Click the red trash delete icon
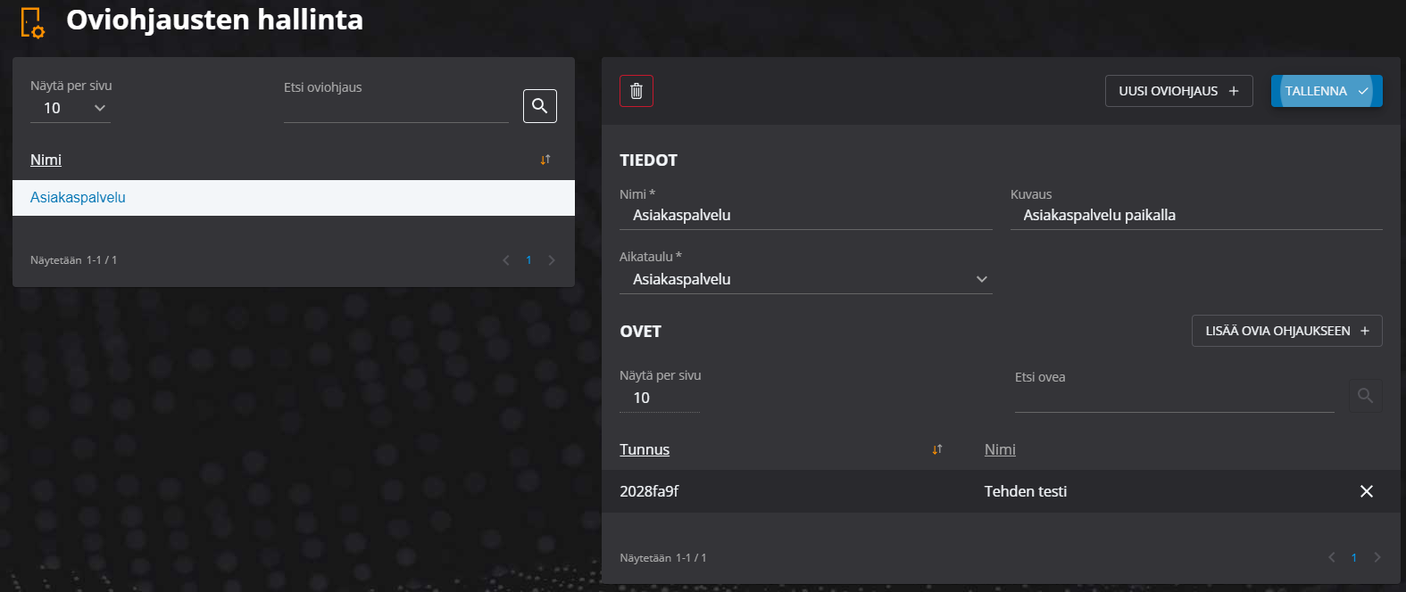The image size is (1406, 592). [636, 91]
